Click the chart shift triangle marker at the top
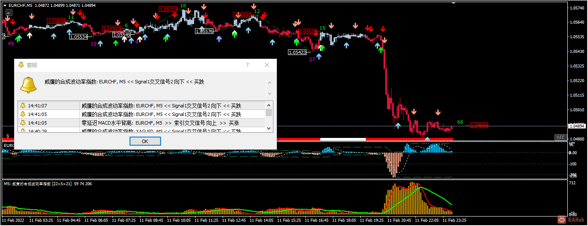 pyautogui.click(x=453, y=3)
